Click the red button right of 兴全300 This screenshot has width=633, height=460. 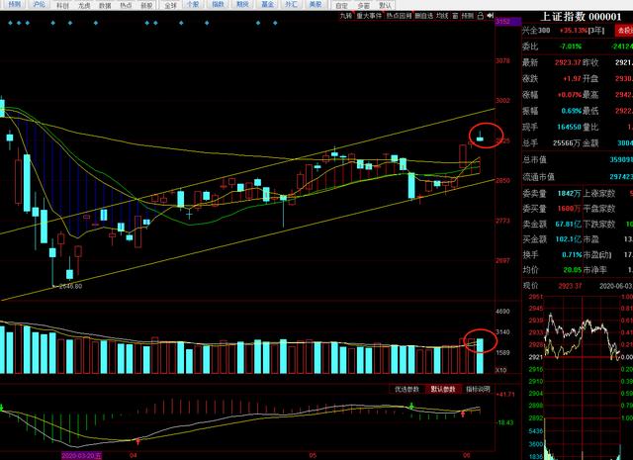tap(624, 31)
